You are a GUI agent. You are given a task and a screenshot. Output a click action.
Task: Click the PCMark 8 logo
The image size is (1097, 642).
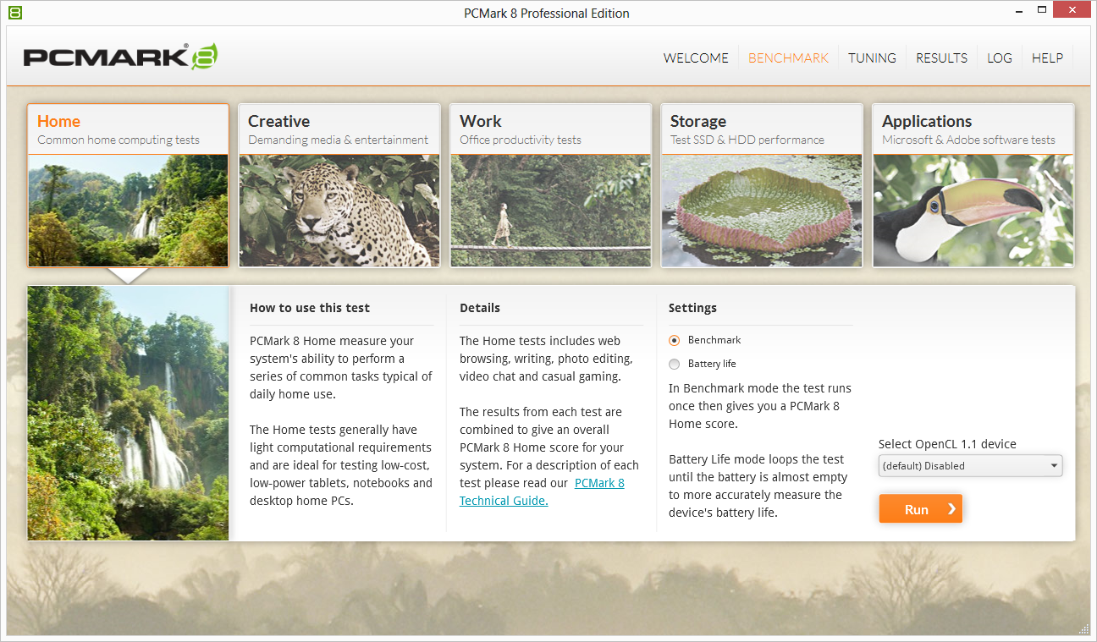[121, 57]
